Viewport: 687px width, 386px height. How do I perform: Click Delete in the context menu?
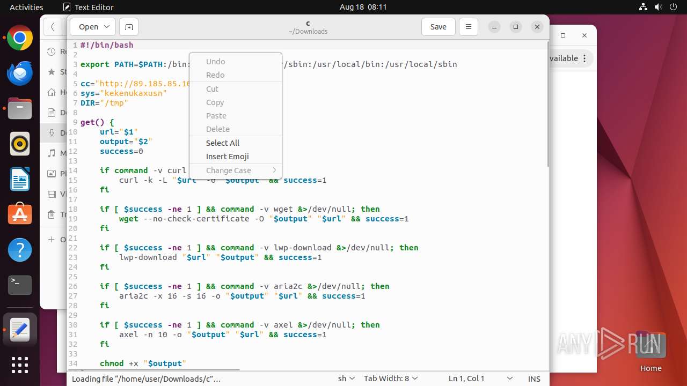point(236,129)
